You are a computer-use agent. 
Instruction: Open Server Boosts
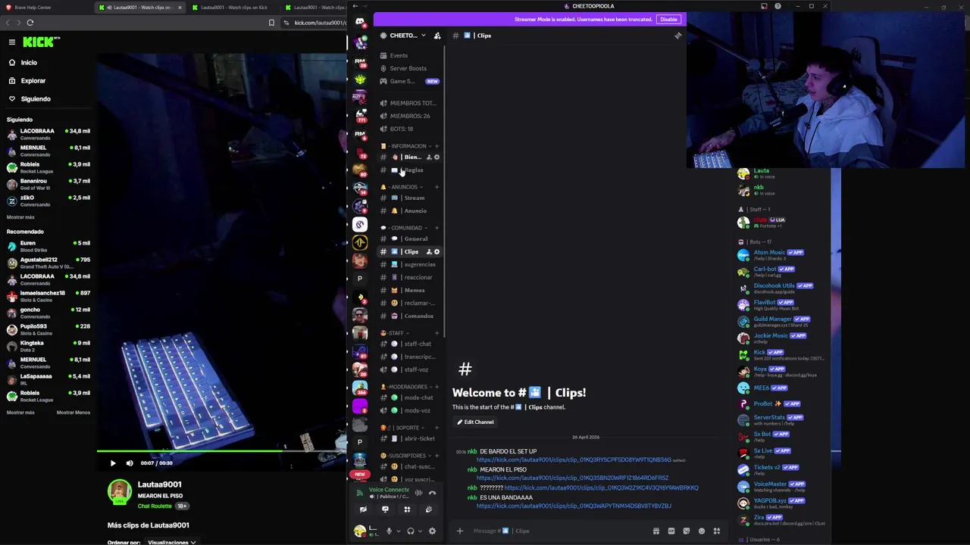point(409,68)
